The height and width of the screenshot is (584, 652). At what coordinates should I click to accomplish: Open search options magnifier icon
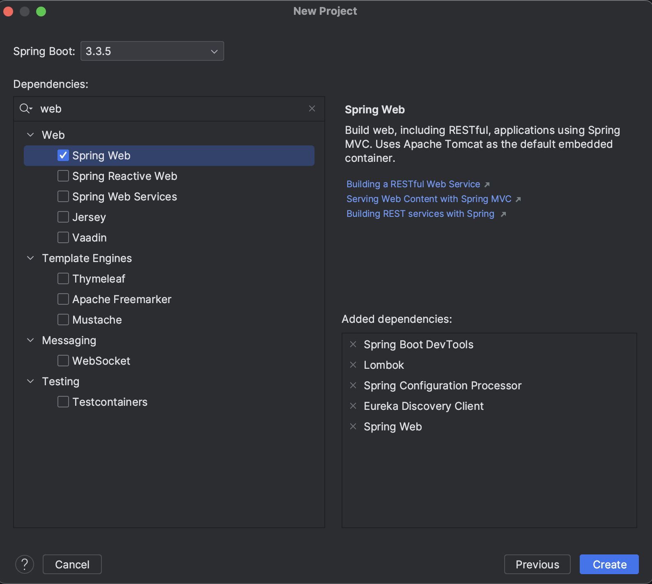point(25,108)
